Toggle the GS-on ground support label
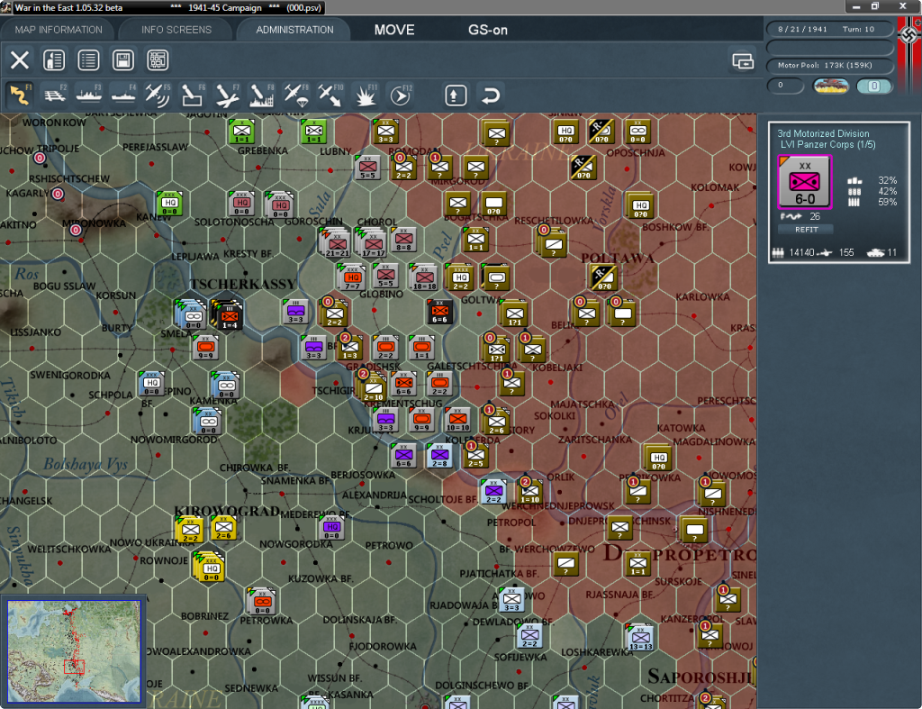Screen dimensions: 922x709 click(x=487, y=30)
